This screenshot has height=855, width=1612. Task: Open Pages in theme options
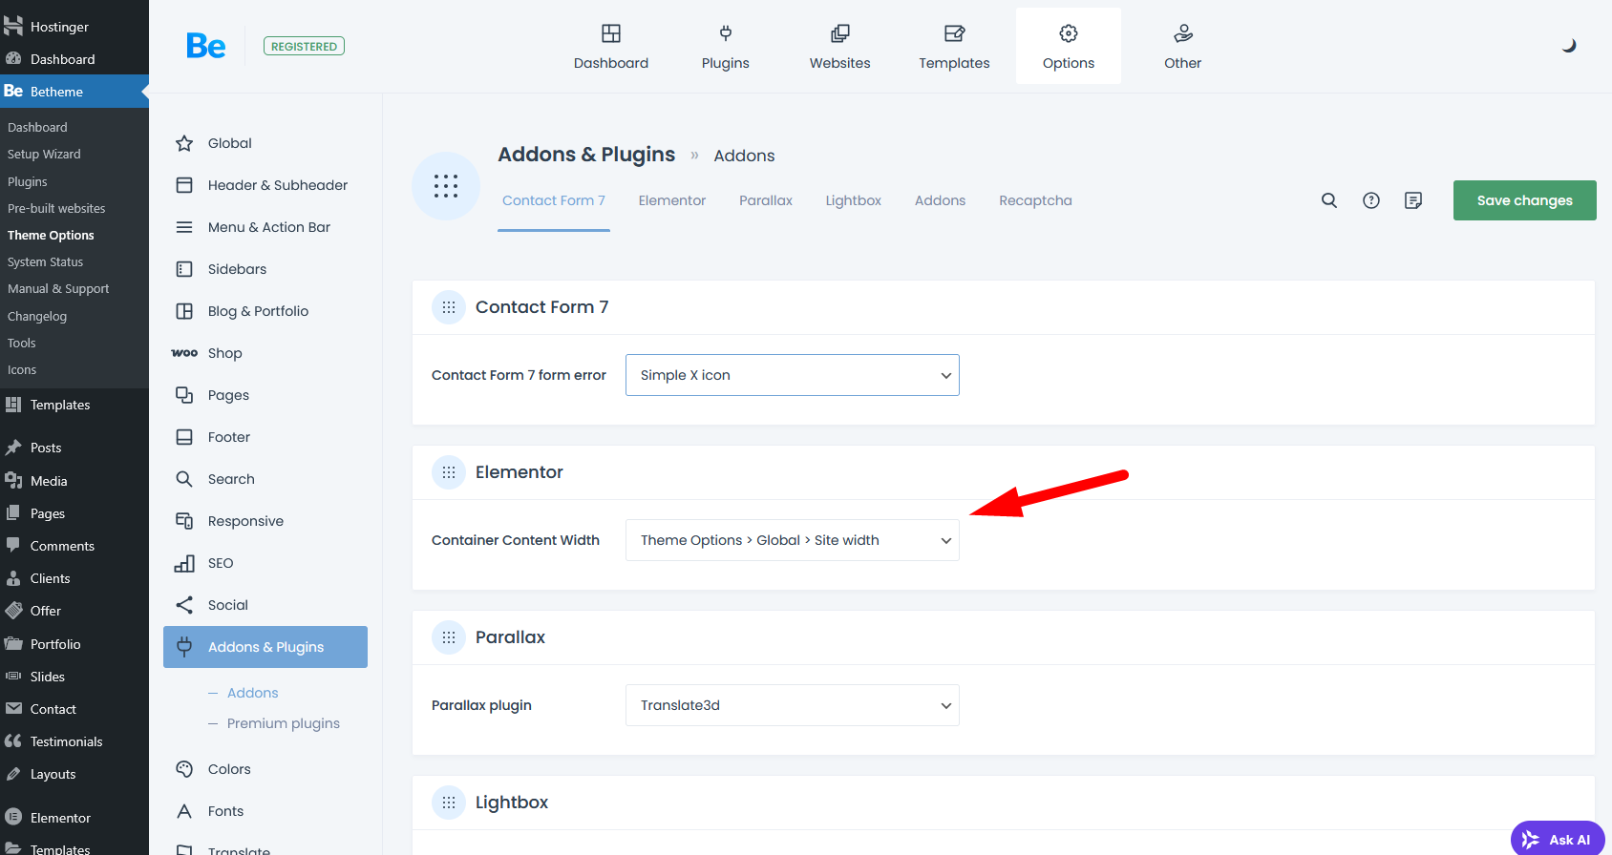click(265, 395)
